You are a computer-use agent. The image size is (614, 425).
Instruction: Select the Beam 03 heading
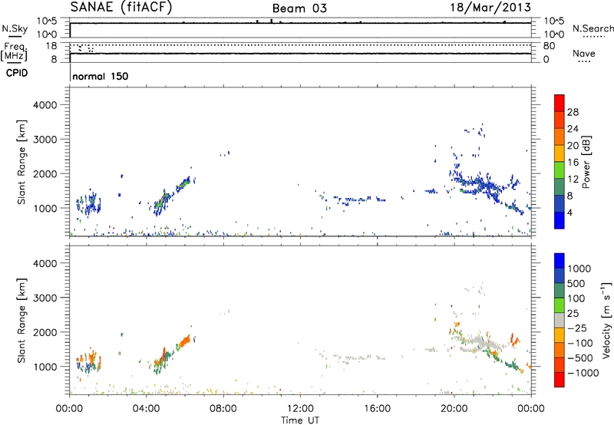click(x=299, y=8)
